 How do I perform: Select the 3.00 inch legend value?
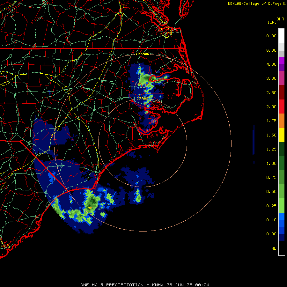pyautogui.click(x=271, y=78)
